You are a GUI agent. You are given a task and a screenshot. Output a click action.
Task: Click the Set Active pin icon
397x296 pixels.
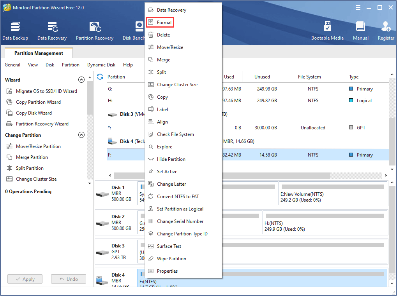[x=151, y=172]
